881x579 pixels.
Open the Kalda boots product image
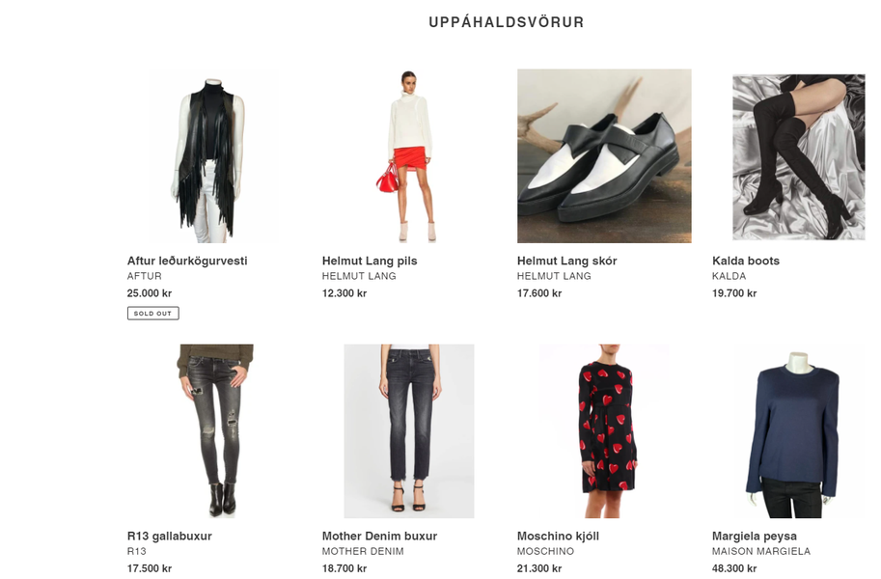tap(798, 157)
